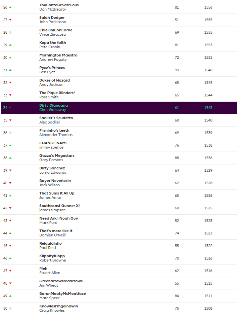
Task: Select the Bayer Neverlosin team link
Action: point(55,181)
